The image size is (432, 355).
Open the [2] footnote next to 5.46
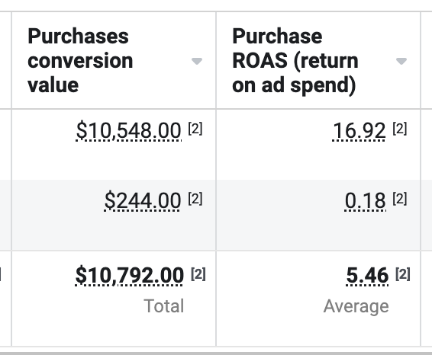[x=403, y=274]
